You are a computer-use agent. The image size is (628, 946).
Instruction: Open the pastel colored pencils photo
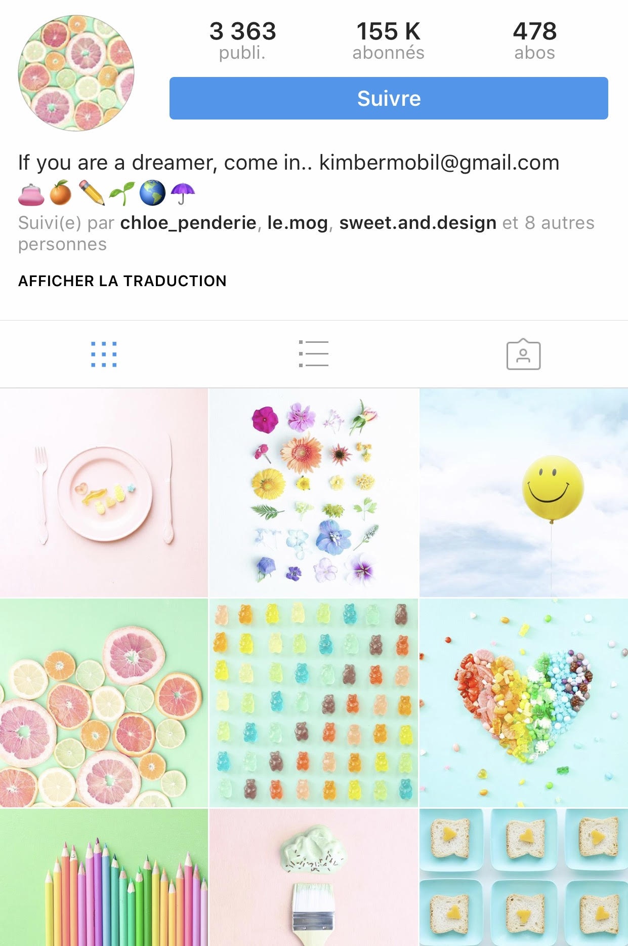(104, 877)
